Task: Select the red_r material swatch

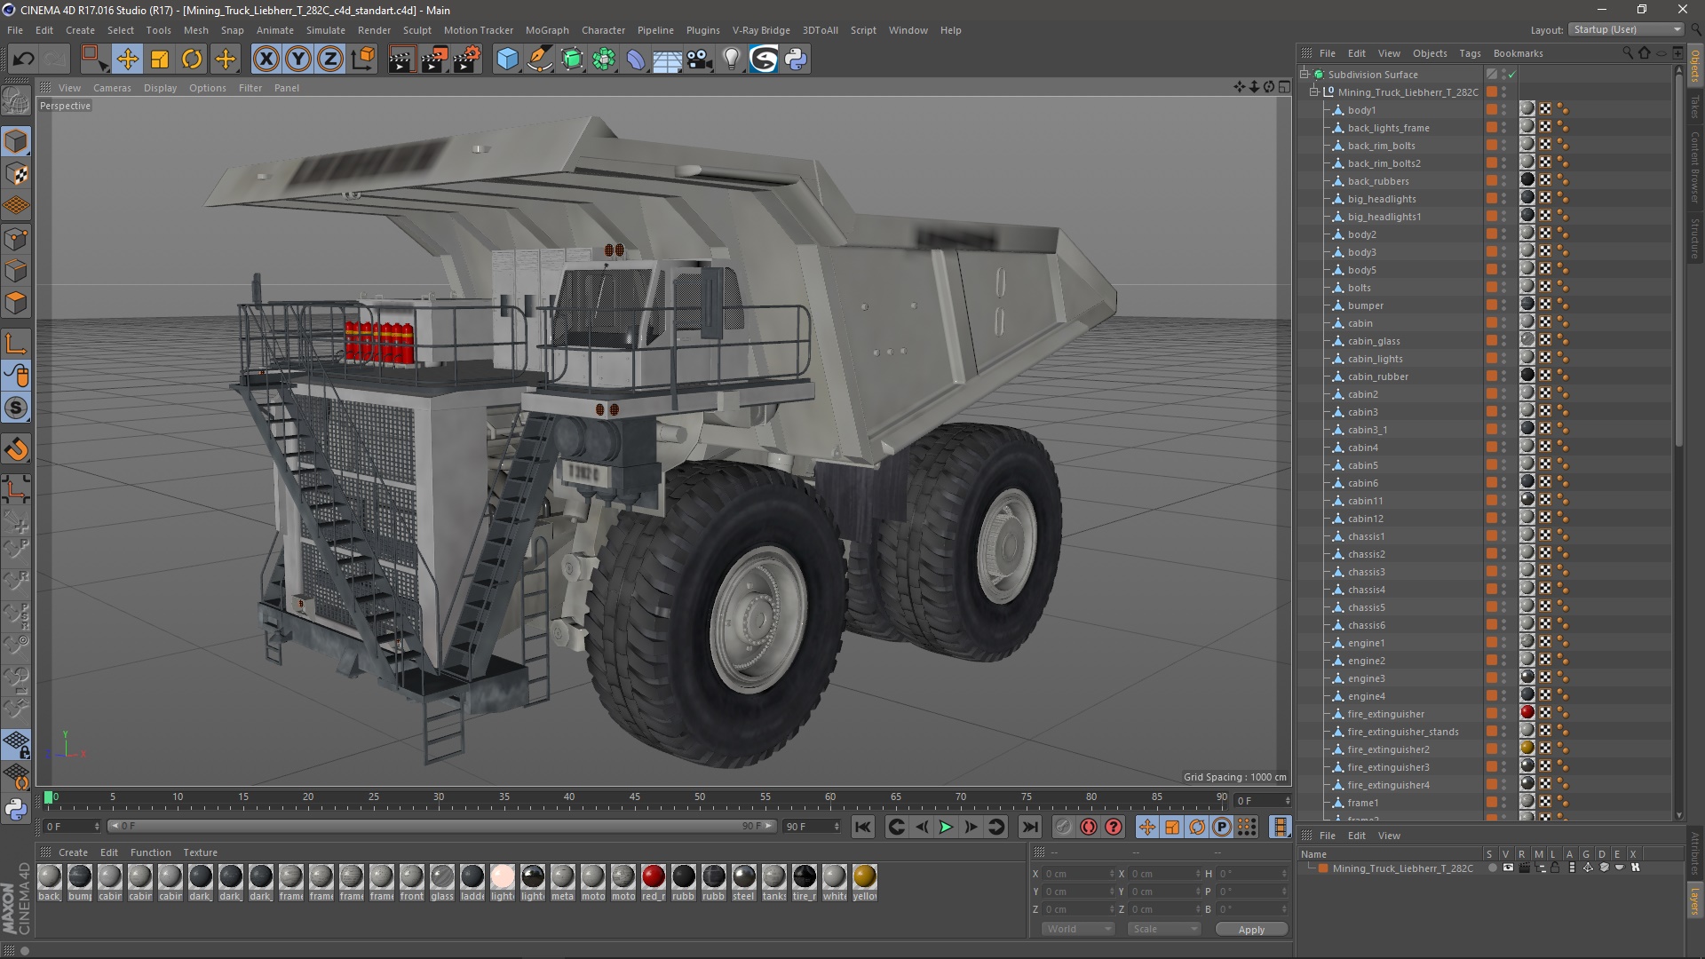Action: point(654,883)
